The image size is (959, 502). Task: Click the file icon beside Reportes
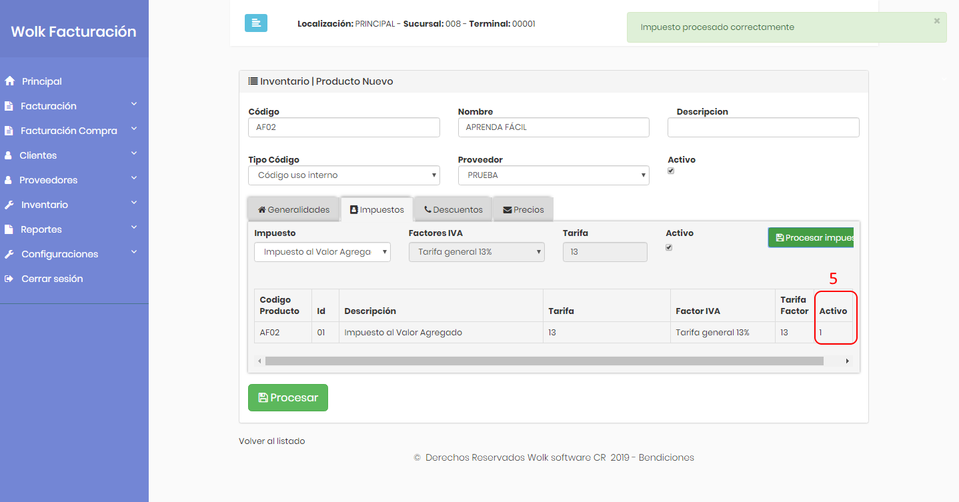[9, 229]
